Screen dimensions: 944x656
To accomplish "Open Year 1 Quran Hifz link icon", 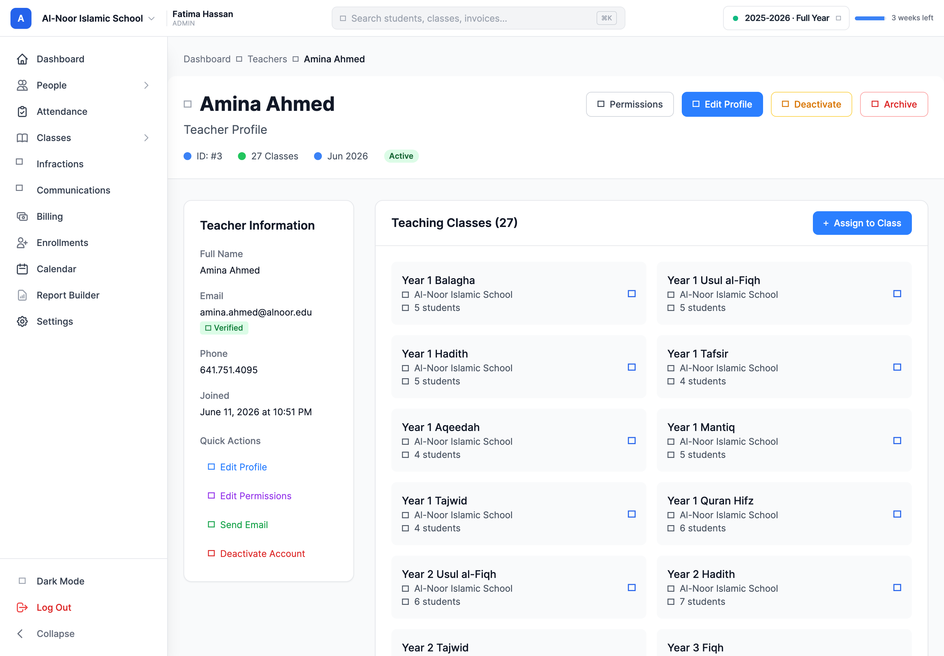I will point(897,515).
